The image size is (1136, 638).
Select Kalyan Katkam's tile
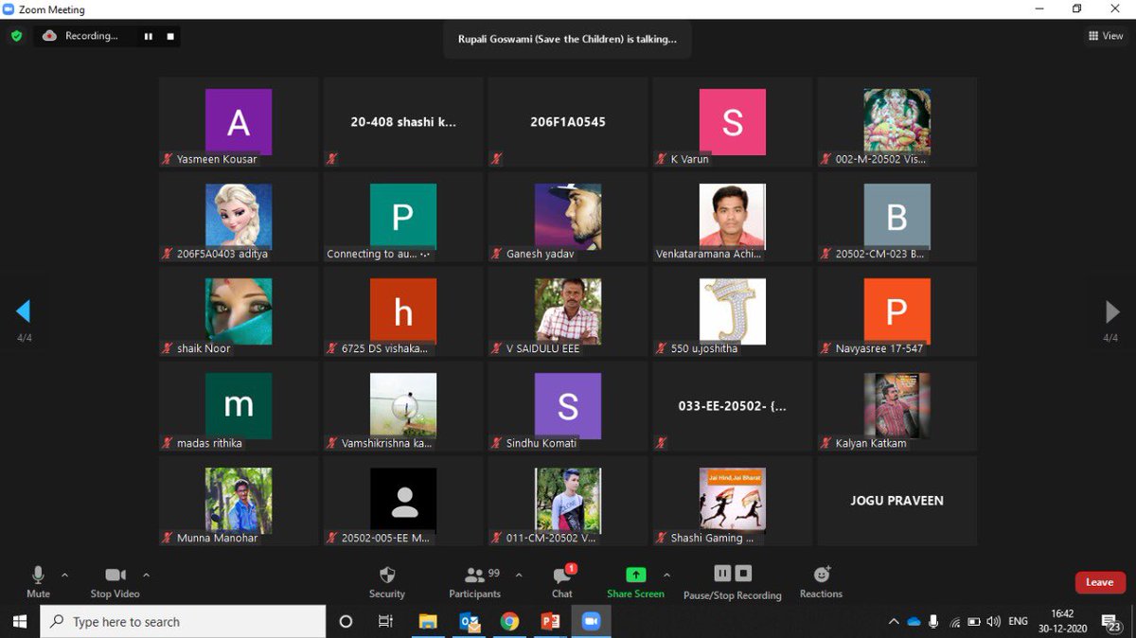[x=897, y=406]
